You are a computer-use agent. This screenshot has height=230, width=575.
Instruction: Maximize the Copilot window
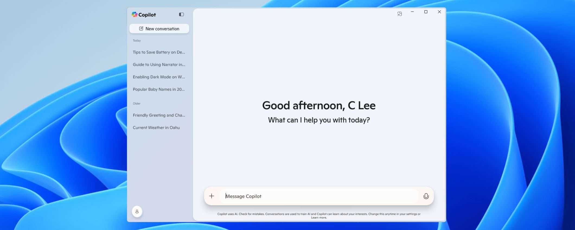(x=426, y=12)
